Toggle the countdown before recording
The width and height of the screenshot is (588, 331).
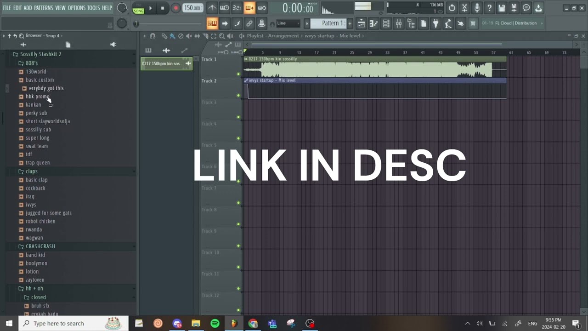(237, 8)
